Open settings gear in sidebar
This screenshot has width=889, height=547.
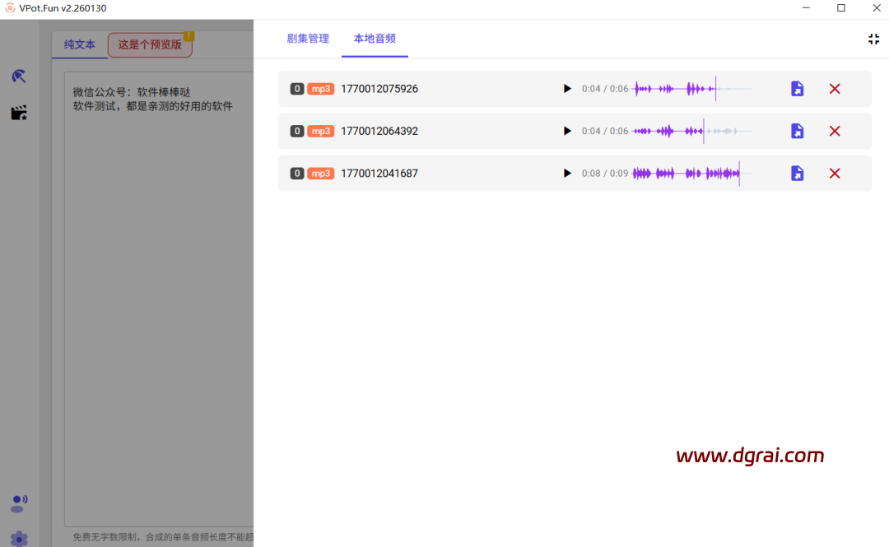coord(19,539)
